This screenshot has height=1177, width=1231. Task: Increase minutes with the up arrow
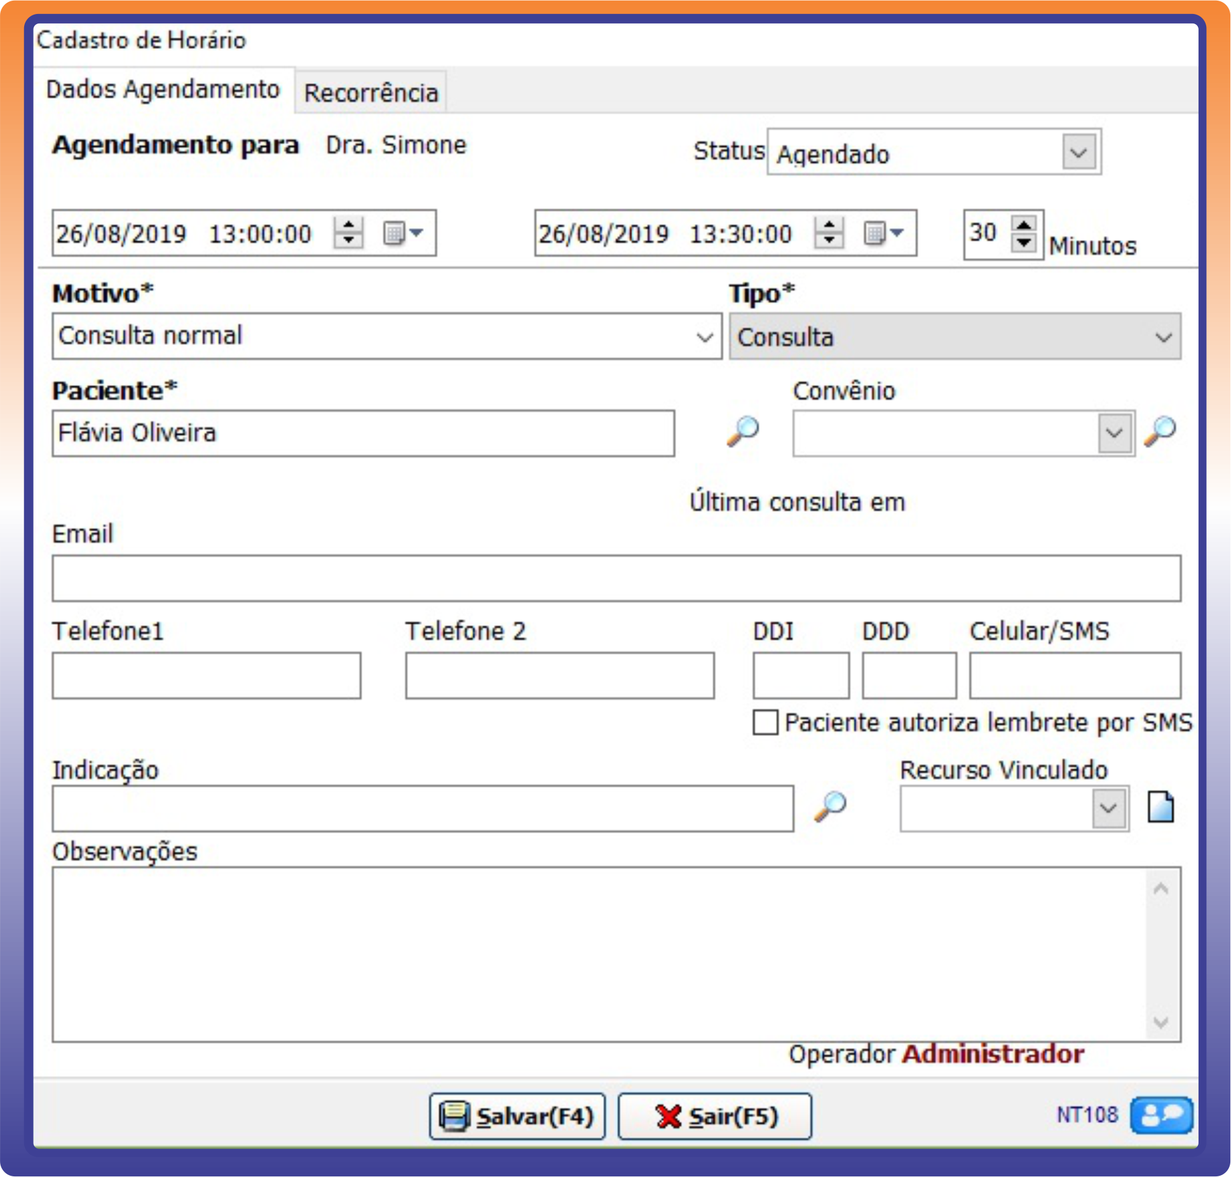tap(1023, 224)
